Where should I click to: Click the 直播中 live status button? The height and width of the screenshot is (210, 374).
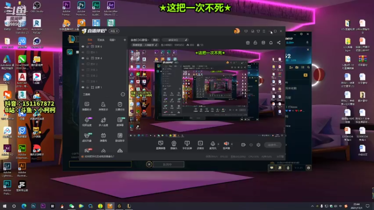click(x=273, y=145)
